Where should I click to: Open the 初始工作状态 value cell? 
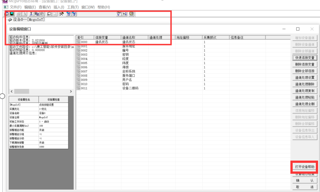click(53, 122)
